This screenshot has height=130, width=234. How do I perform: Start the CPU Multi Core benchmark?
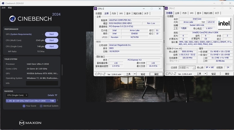point(51,40)
